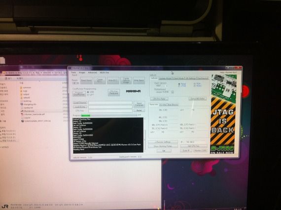Click the Read Nand button
Image resolution: width=281 pixels, height=210 pixels.
click(x=86, y=81)
